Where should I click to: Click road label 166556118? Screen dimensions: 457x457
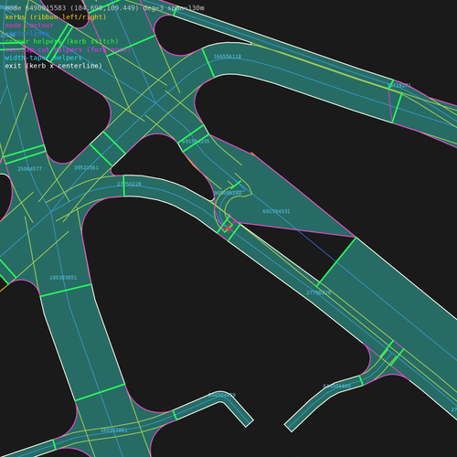228,57
